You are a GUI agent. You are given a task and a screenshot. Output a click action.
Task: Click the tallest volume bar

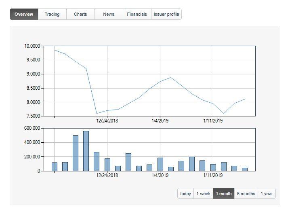[86, 151]
